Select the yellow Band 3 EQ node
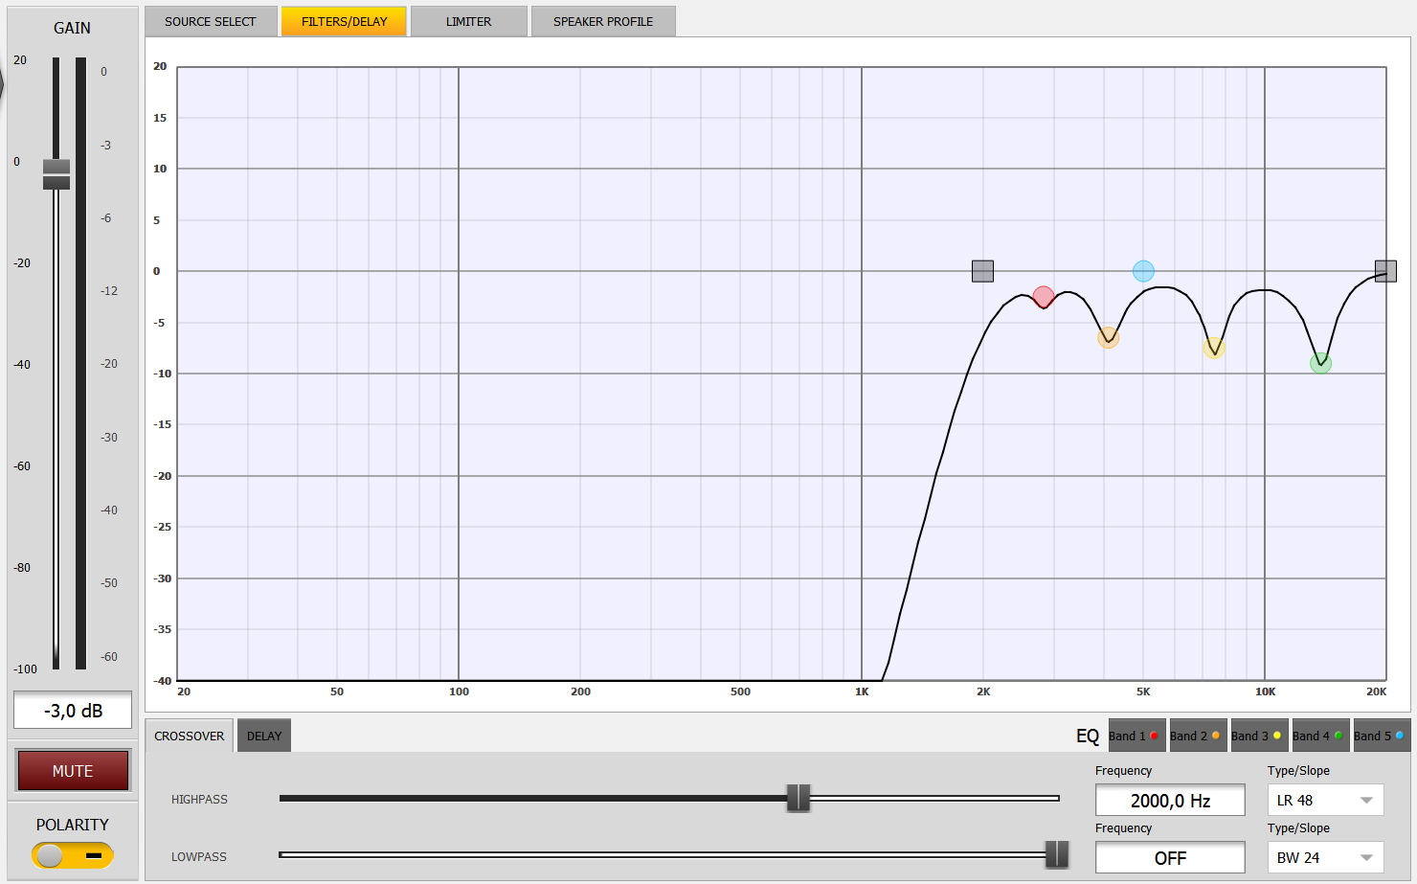The image size is (1417, 884). pyautogui.click(x=1214, y=347)
